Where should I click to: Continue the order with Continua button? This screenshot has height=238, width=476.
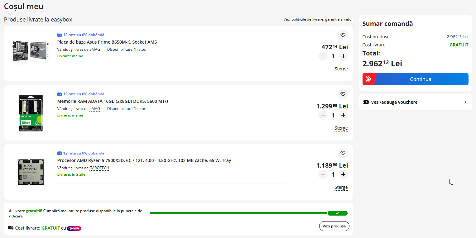point(415,79)
